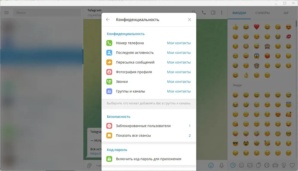Click the paperclip attach file icon

(89, 166)
